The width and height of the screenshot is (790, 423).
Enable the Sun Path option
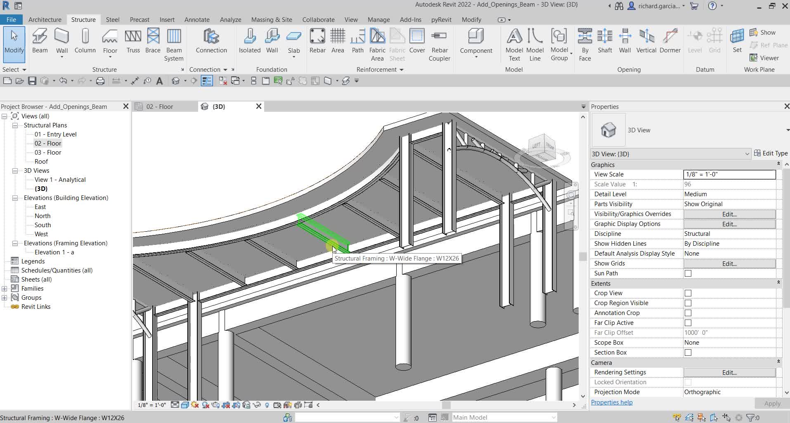(x=688, y=273)
